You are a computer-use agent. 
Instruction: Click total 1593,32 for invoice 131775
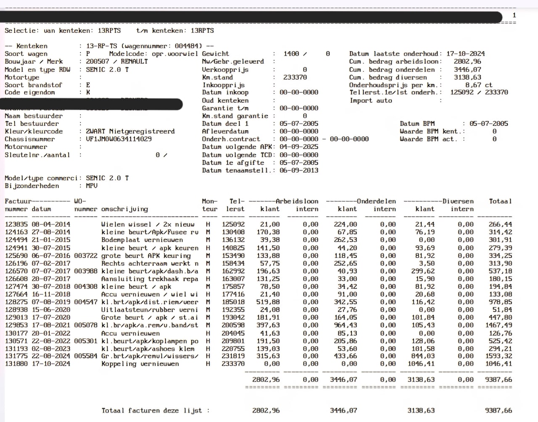click(500, 356)
